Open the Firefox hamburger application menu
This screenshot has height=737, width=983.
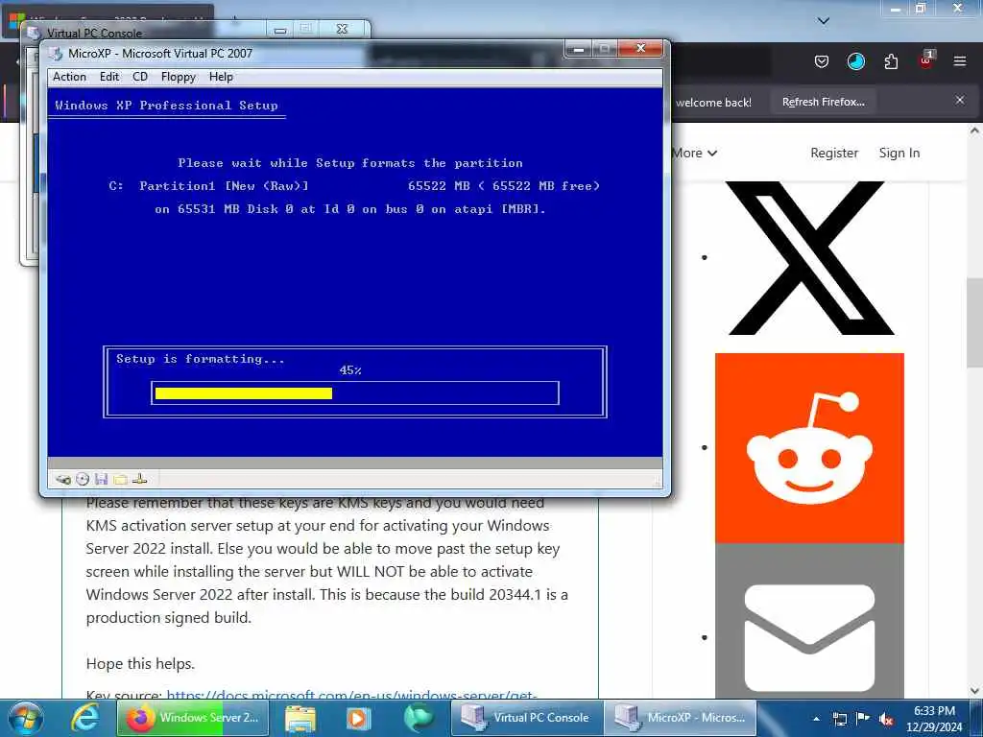[x=959, y=61]
